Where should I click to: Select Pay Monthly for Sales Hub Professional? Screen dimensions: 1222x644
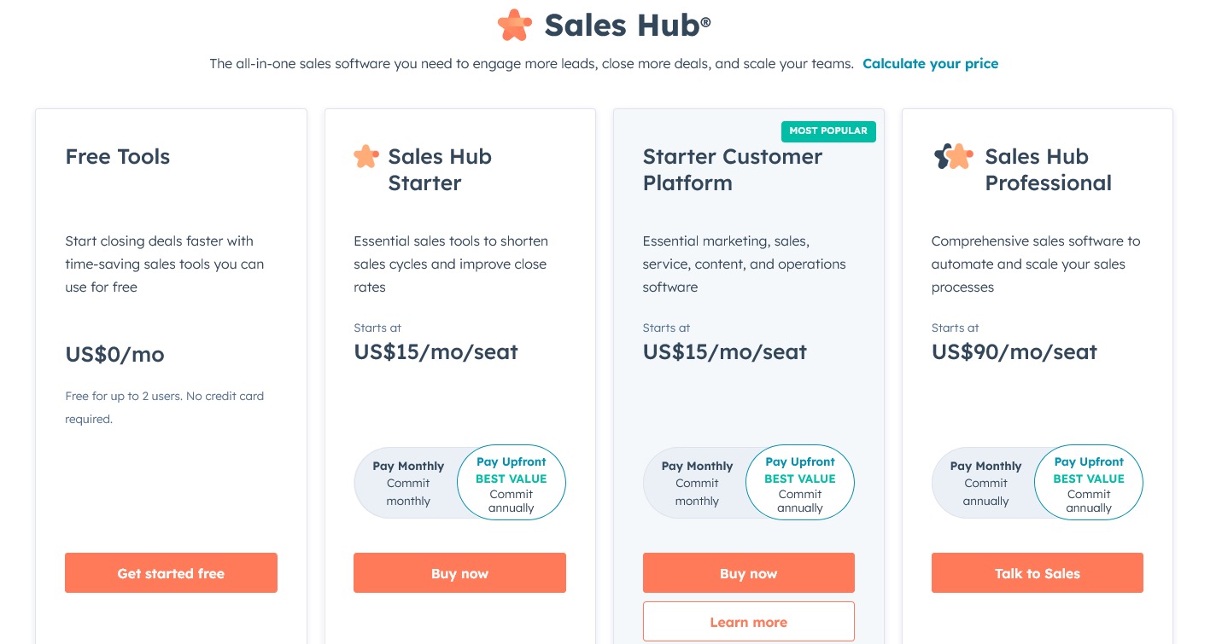[985, 482]
